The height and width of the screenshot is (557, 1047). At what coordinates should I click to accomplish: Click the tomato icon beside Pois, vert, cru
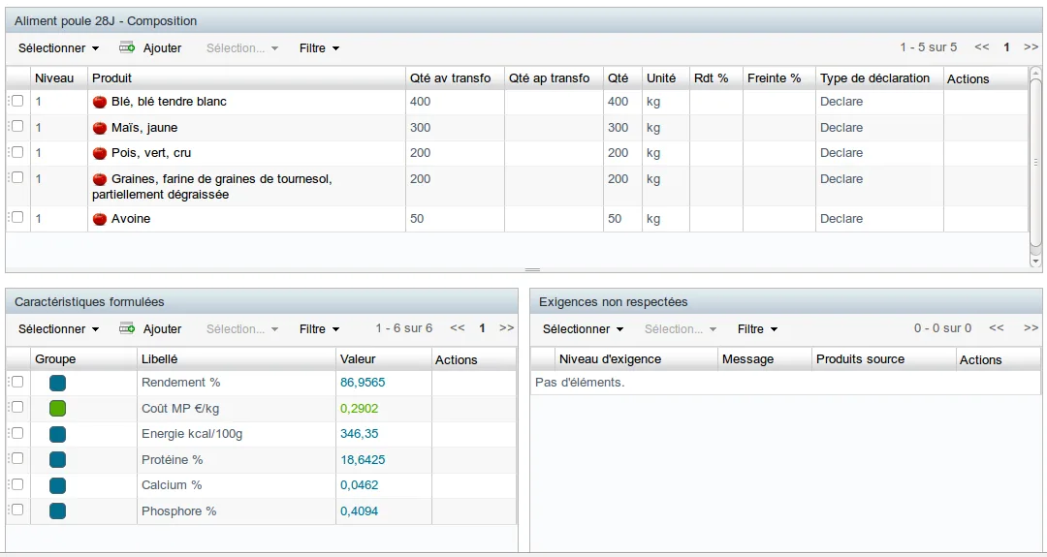[x=100, y=153]
